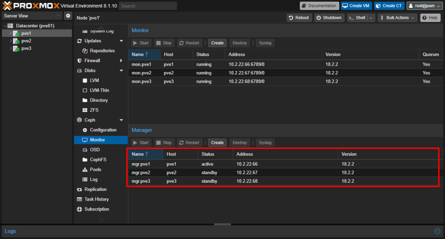Click the pve2 node icon in tree
Viewport: 445px width, 239px height.
16,41
